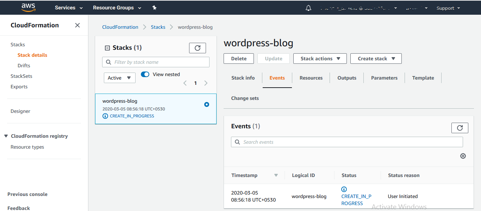The height and width of the screenshot is (211, 481).
Task: Open the Active filter dropdown
Action: coord(119,78)
